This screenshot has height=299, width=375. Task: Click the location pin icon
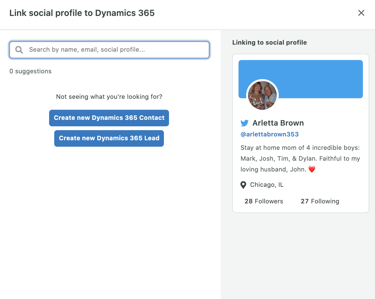coord(243,185)
